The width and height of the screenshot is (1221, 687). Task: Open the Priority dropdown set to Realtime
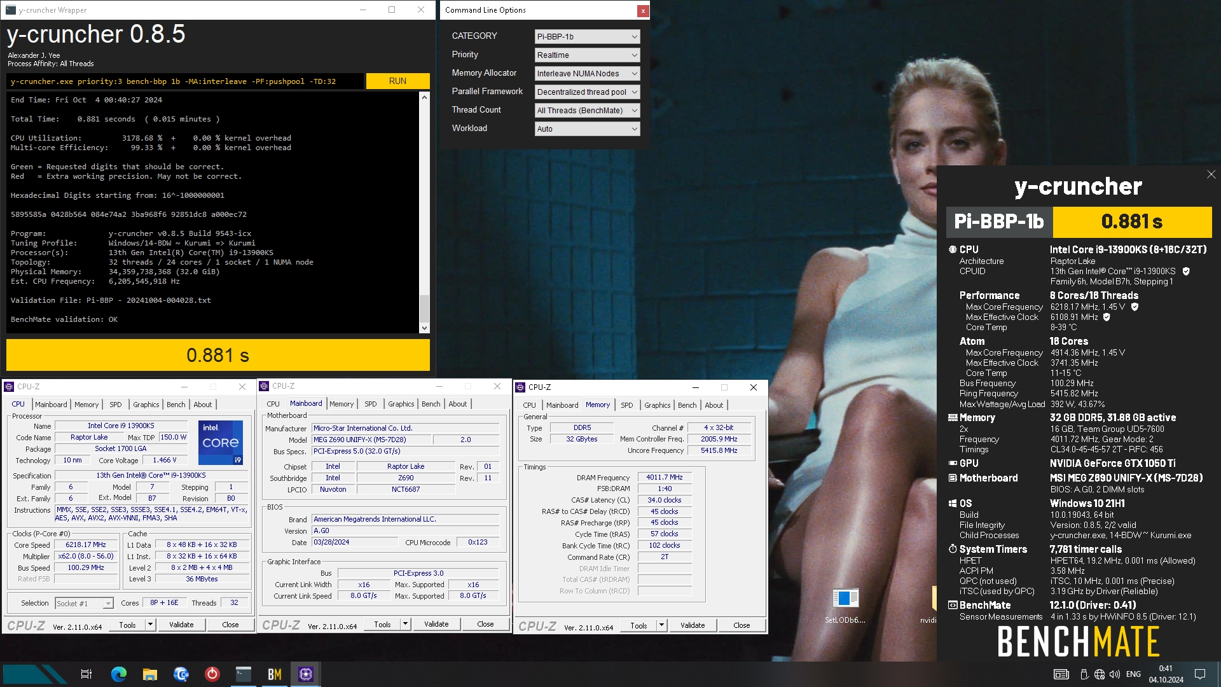[587, 55]
